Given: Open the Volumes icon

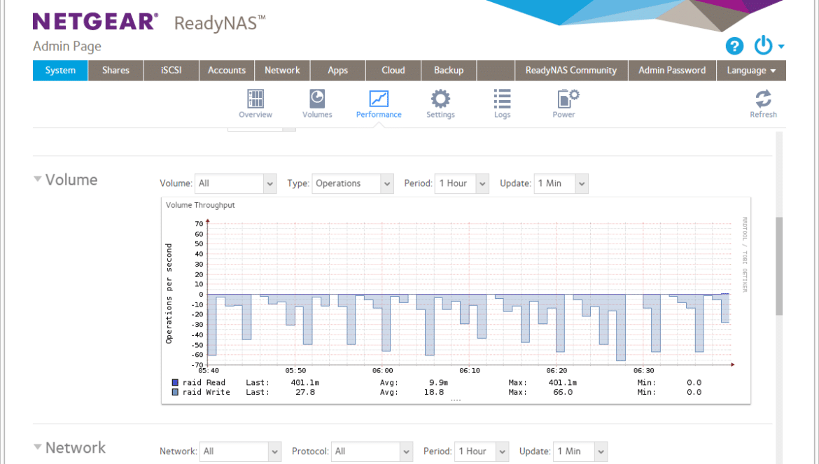Looking at the screenshot, I should point(317,104).
